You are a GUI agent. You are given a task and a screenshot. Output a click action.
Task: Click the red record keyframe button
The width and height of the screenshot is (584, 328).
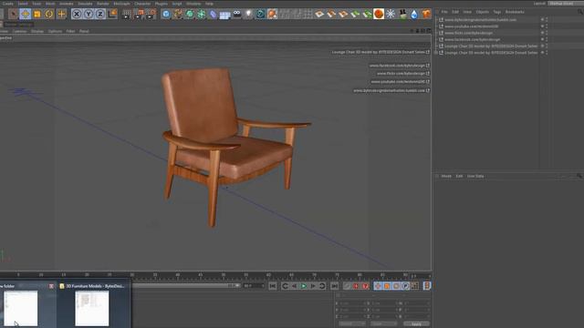356,285
